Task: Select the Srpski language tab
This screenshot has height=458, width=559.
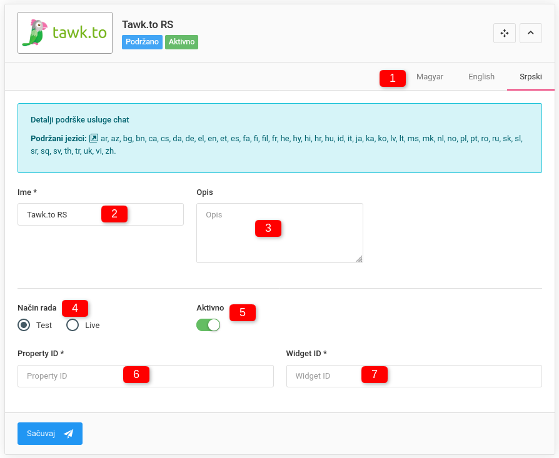Action: [x=530, y=77]
